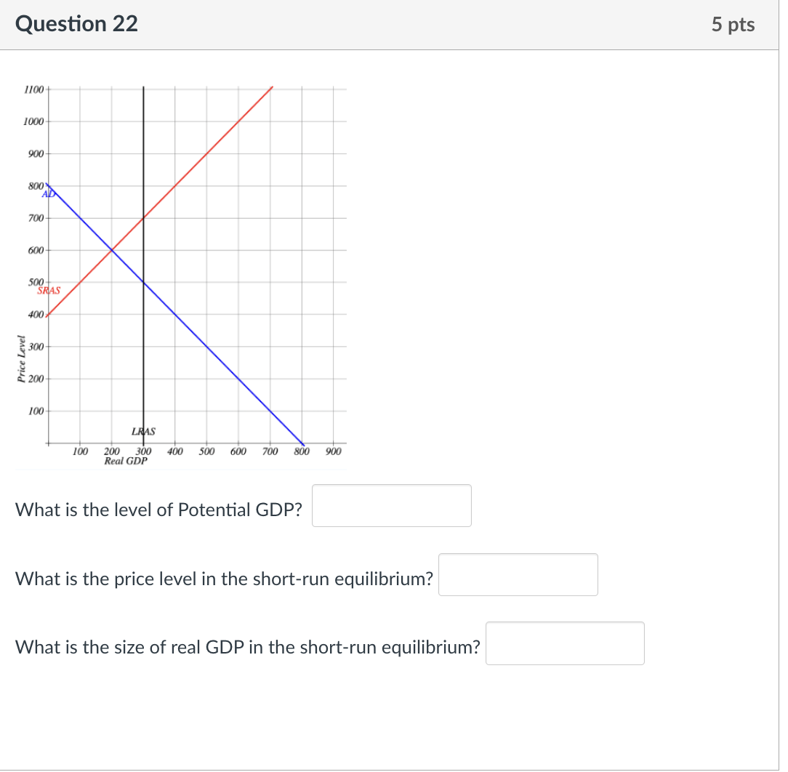Click the Question 22 header text
Image resolution: width=788 pixels, height=772 pixels.
tap(76, 23)
